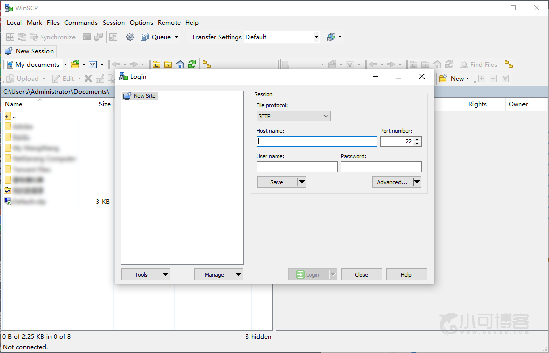Click the globe session icon in main toolbar
The width and height of the screenshot is (549, 353).
pos(331,37)
